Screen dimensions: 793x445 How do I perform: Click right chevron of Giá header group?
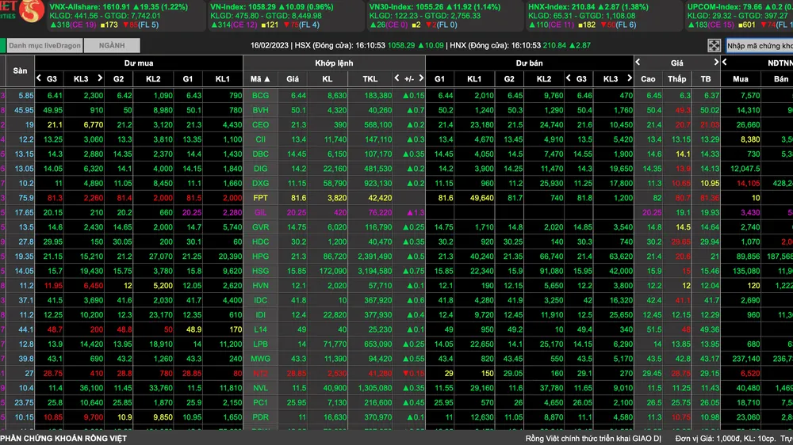tap(715, 62)
